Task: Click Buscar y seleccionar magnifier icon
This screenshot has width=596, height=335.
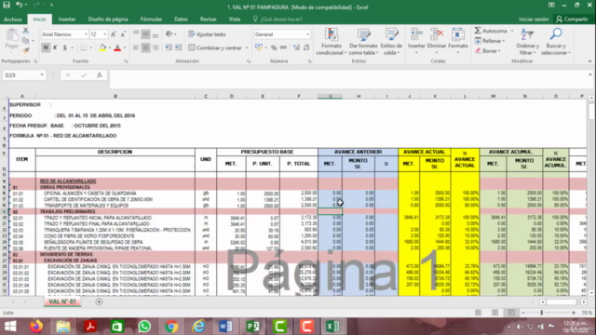Action: (556, 34)
